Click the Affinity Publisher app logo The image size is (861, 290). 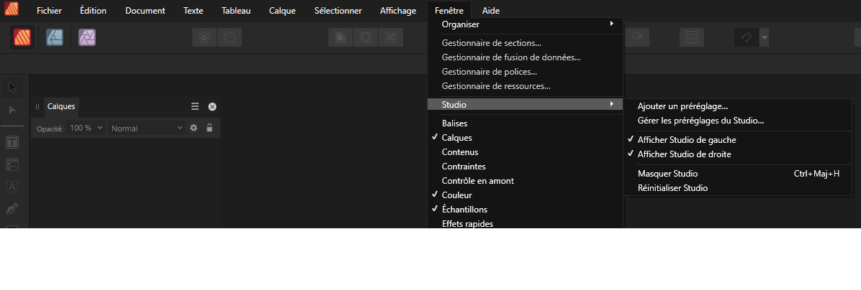(11, 9)
